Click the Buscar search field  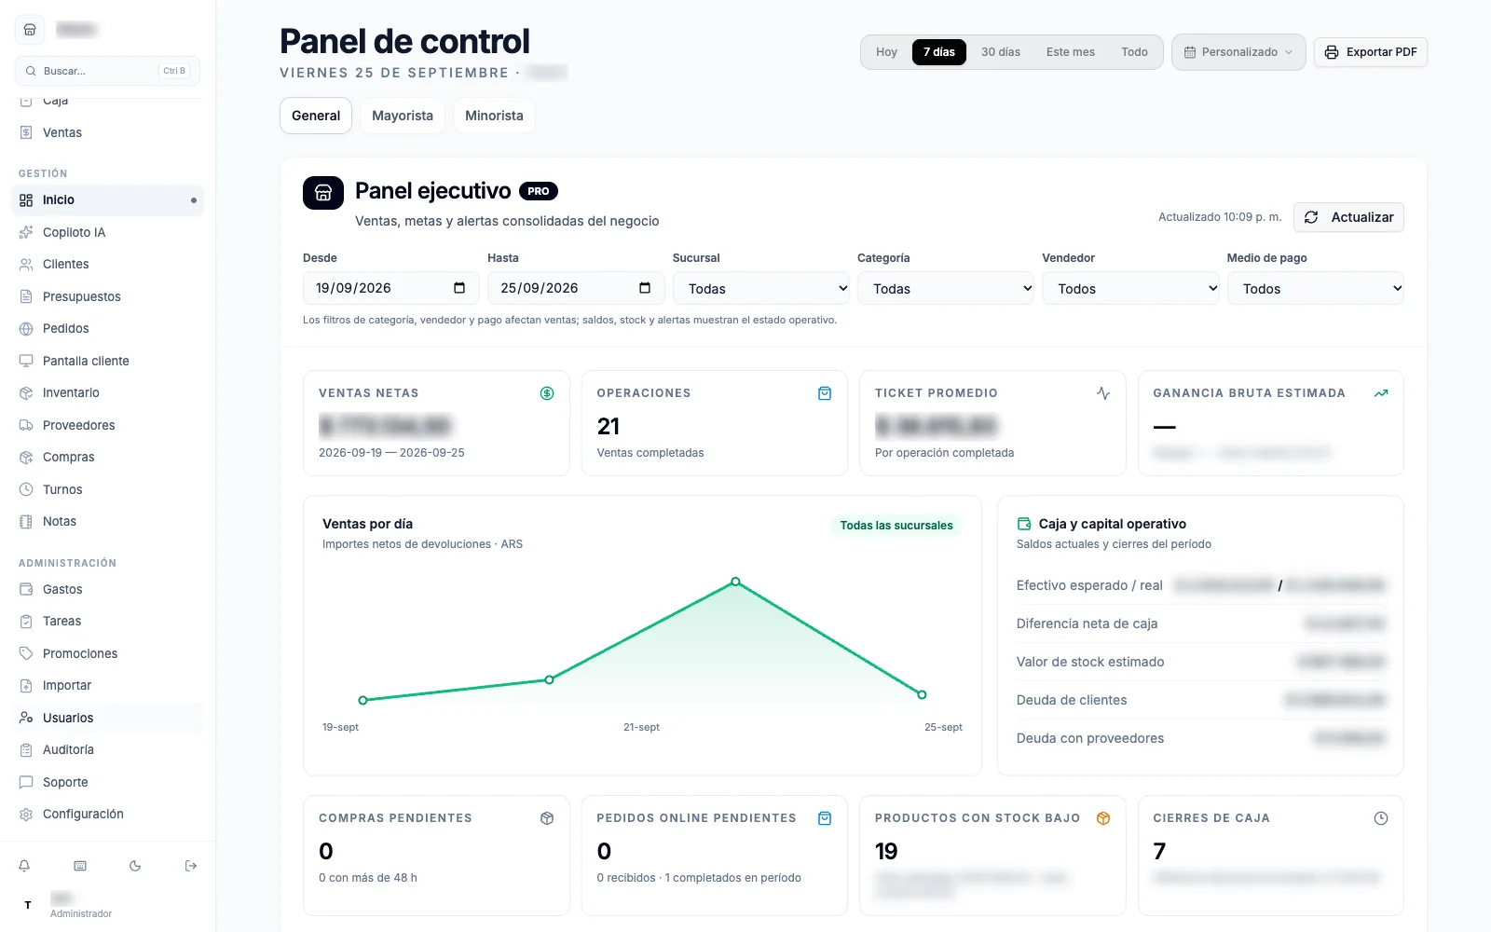pos(107,71)
